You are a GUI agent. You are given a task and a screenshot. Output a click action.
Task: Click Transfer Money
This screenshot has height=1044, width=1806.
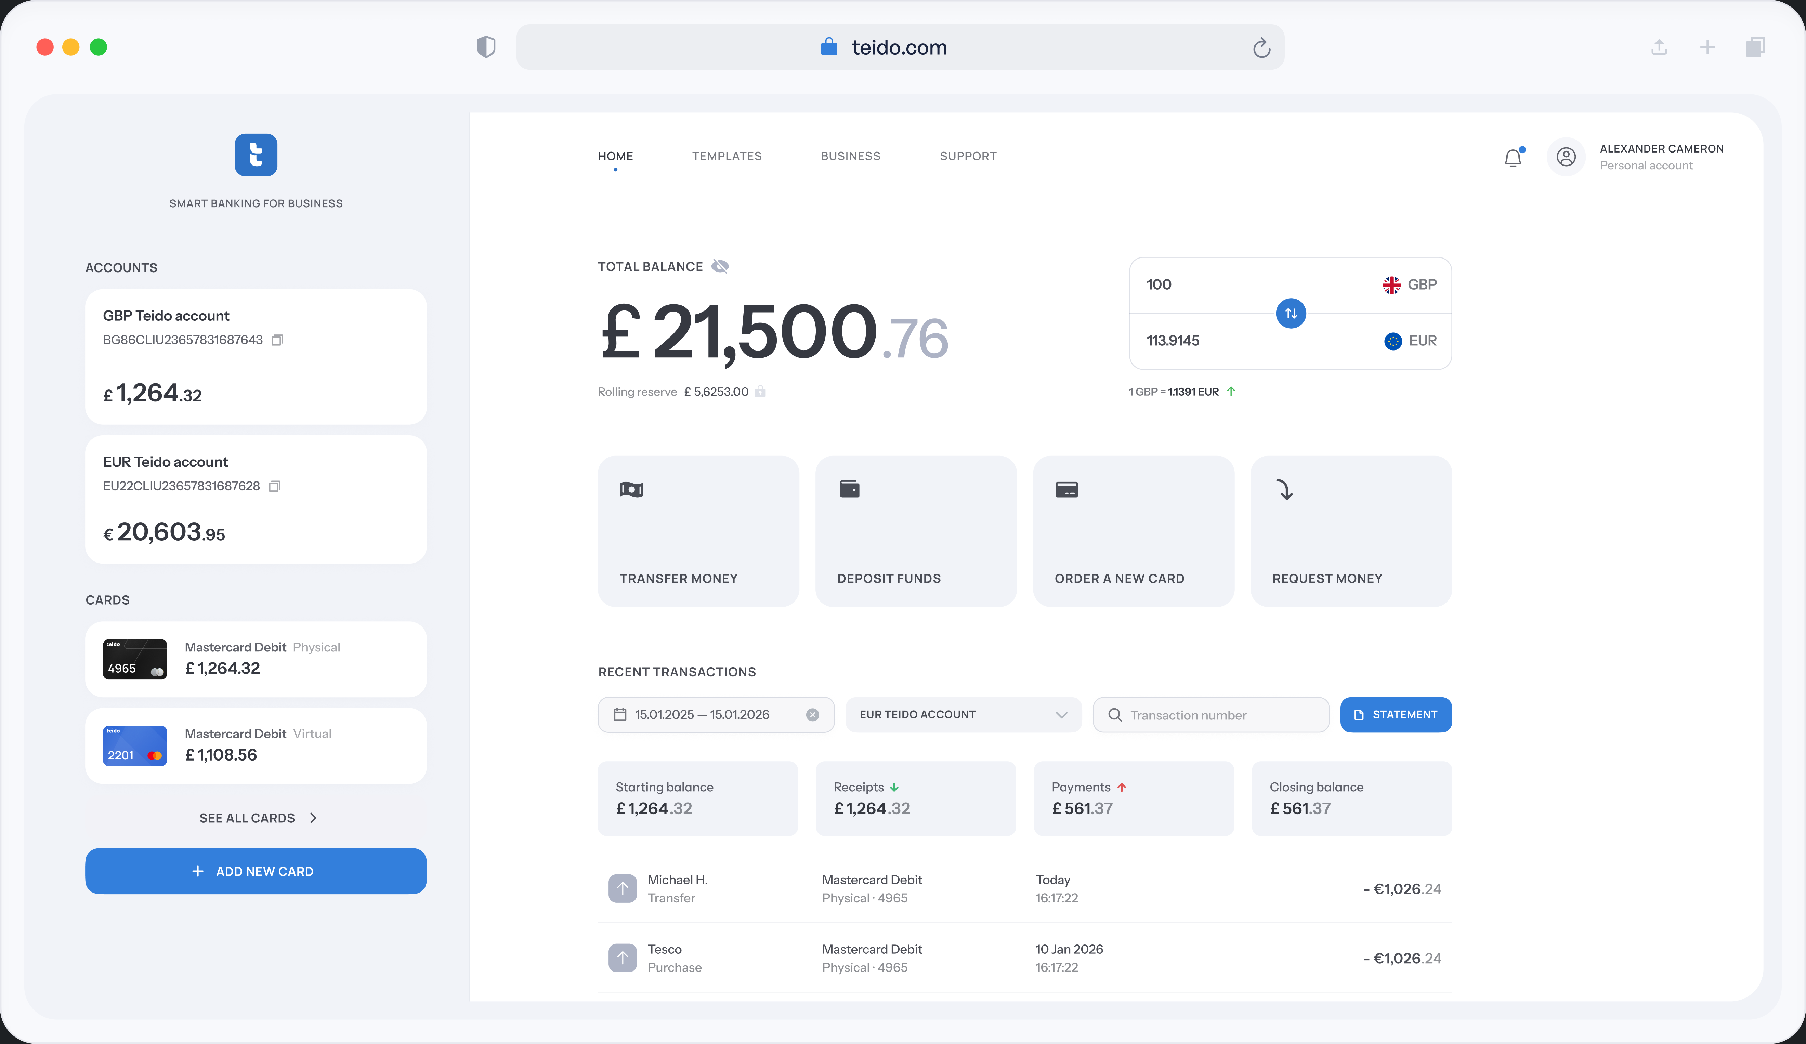[x=698, y=531]
